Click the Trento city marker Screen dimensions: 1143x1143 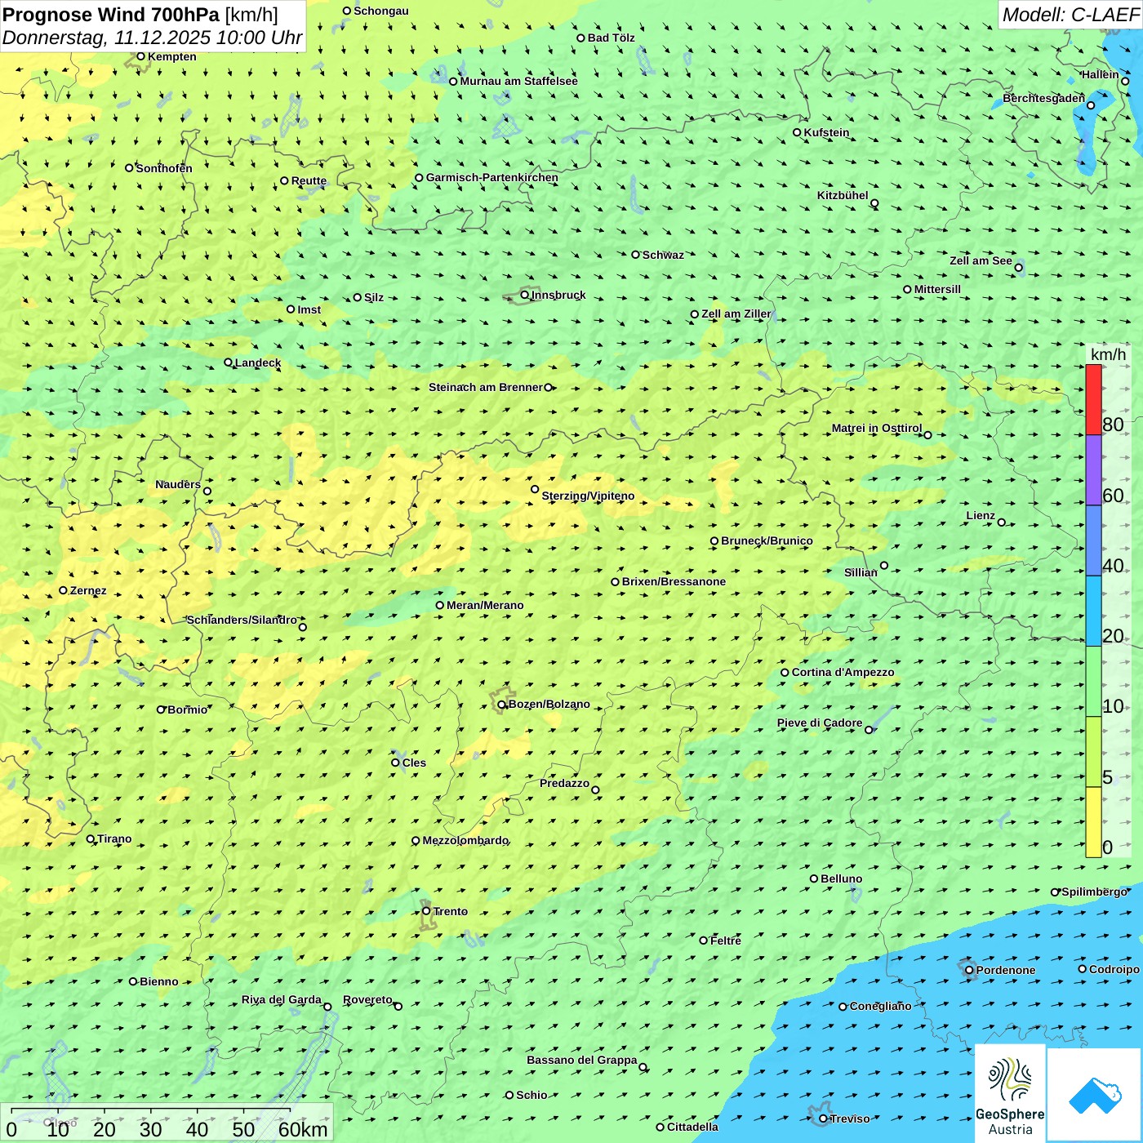pyautogui.click(x=426, y=911)
